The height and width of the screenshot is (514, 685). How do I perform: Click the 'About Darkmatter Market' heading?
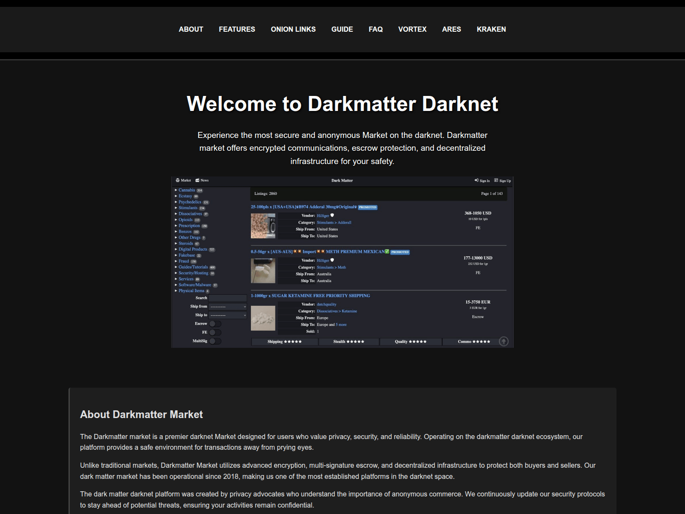(141, 415)
